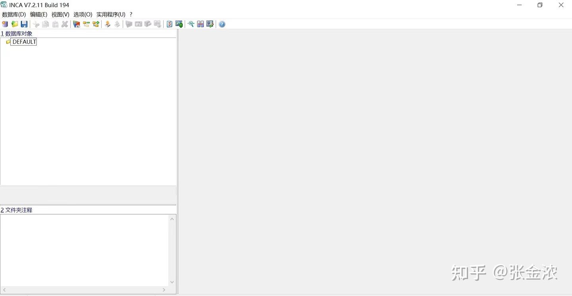Select the DEFAULT tree item label
The image size is (572, 296).
[24, 42]
